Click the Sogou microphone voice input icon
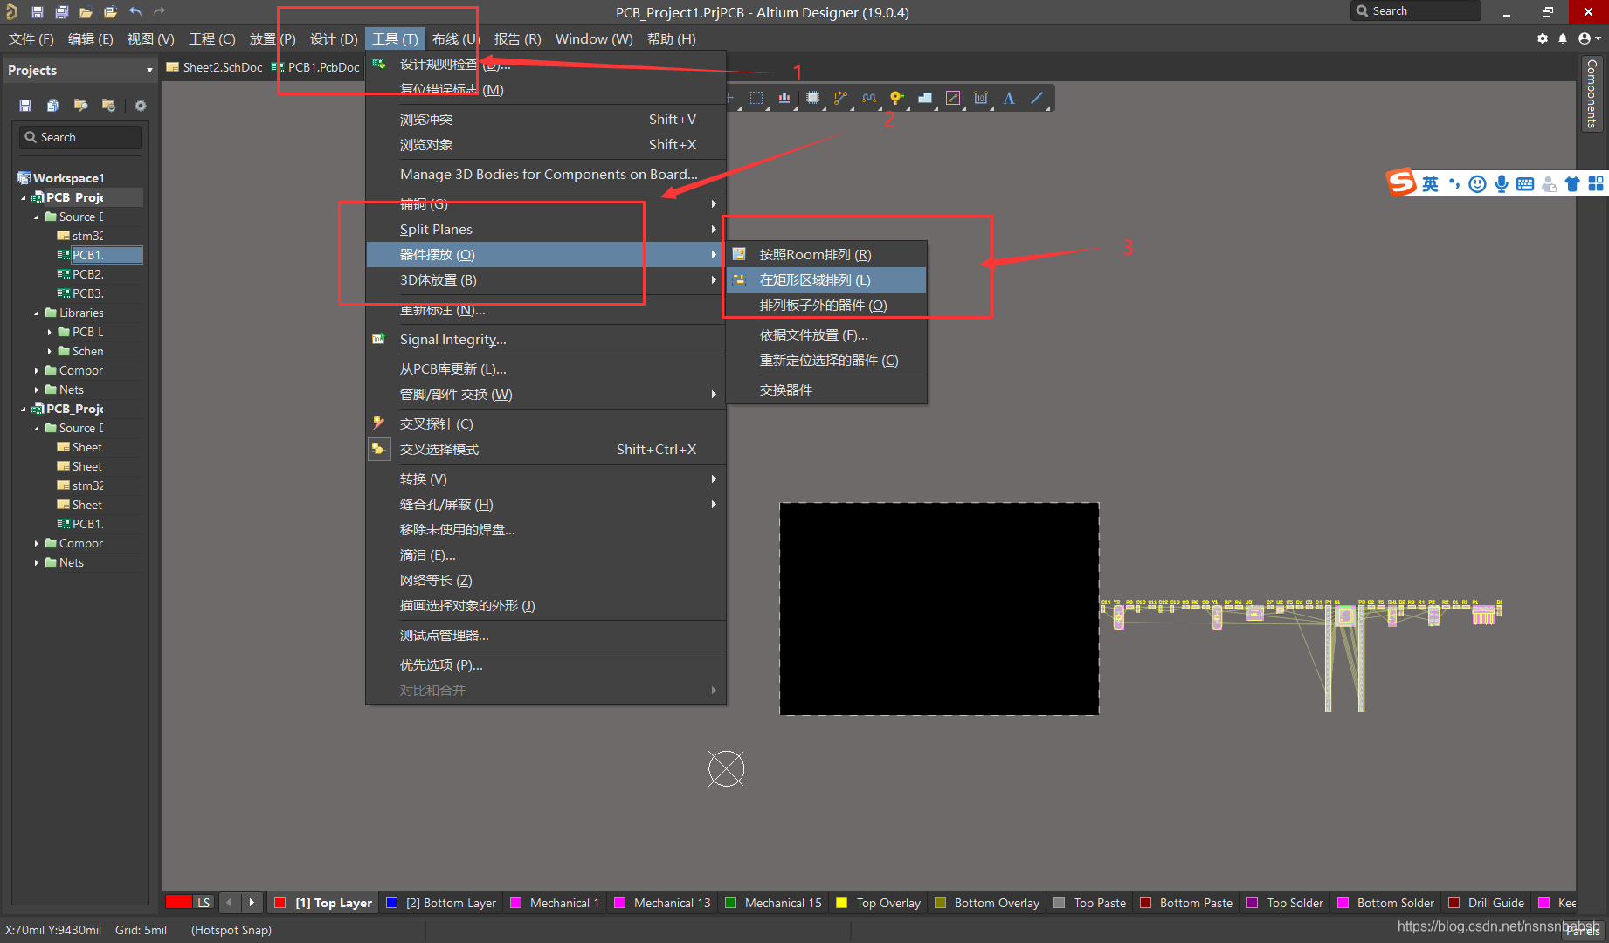The width and height of the screenshot is (1609, 943). point(1502,183)
